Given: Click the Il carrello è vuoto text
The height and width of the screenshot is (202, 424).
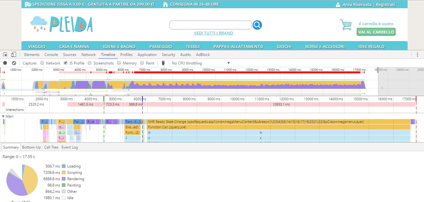Looking at the screenshot, I should (376, 24).
